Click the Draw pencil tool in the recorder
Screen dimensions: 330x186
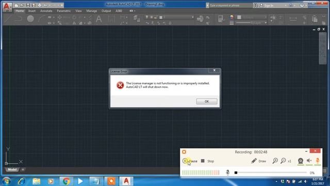point(259,161)
